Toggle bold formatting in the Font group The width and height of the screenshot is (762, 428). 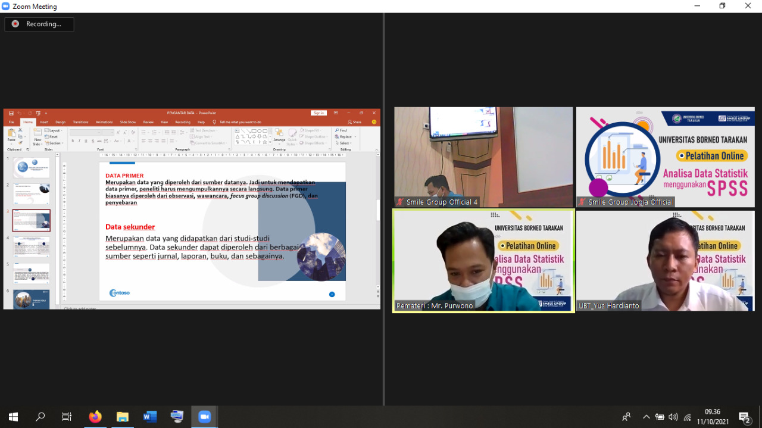click(73, 141)
